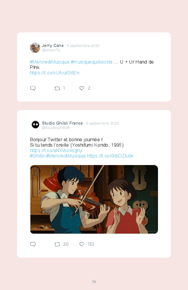
Task: Click reply icon on Studio Ghibli France tweet
Action: (x=33, y=244)
